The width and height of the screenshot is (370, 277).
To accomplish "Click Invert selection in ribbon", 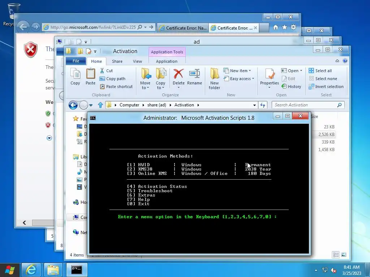I will click(x=326, y=87).
